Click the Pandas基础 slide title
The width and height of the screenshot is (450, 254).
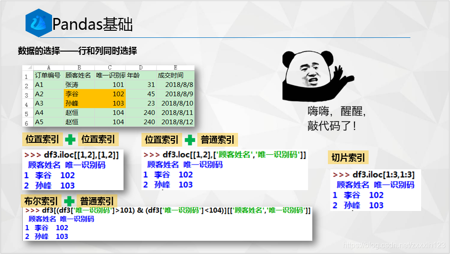click(92, 24)
